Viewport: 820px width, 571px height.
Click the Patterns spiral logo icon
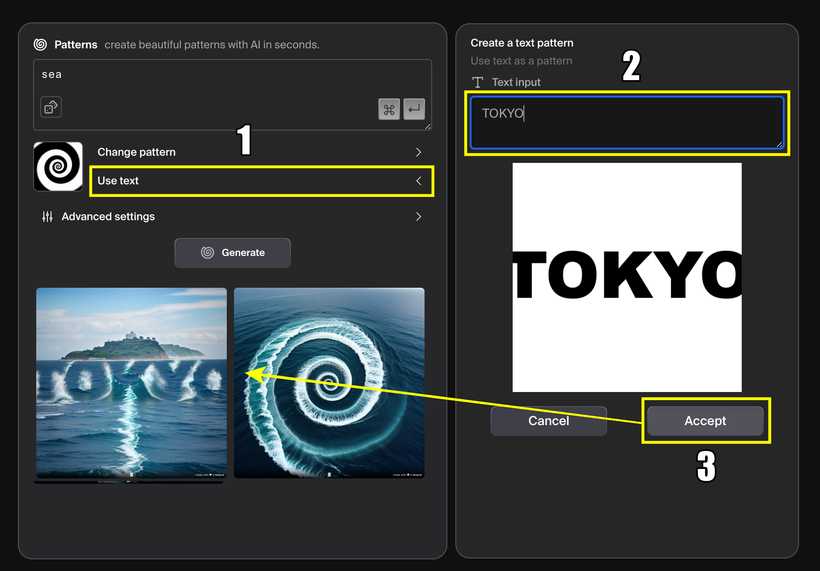click(x=40, y=44)
